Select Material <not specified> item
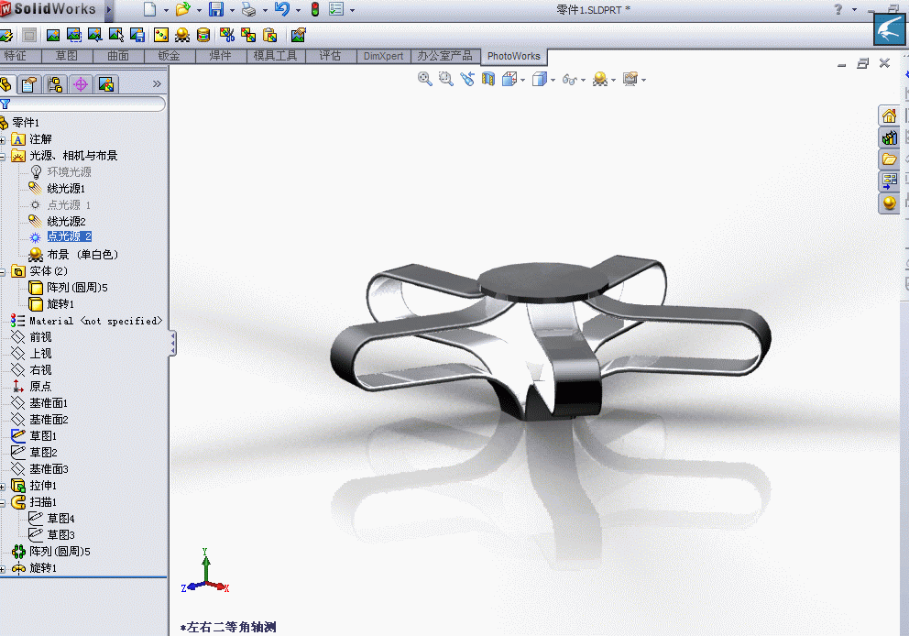 pyautogui.click(x=95, y=321)
